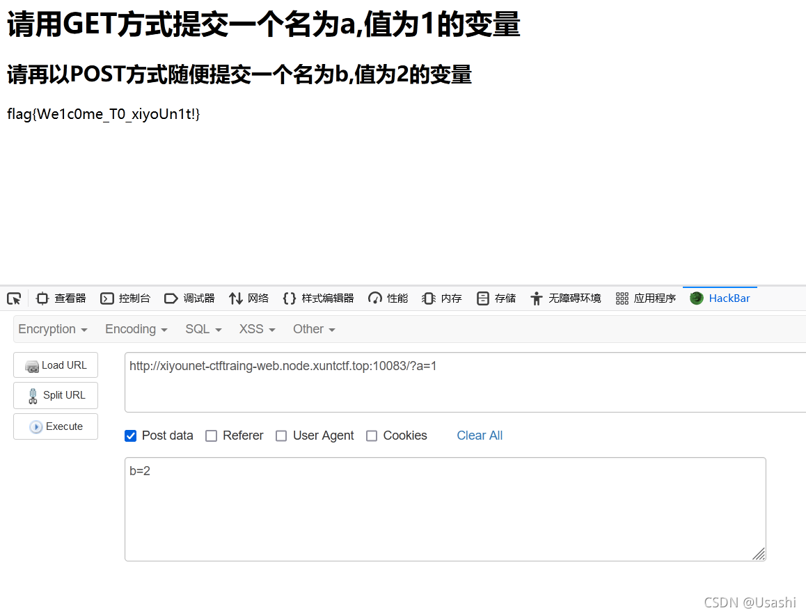Image resolution: width=806 pixels, height=615 pixels.
Task: Focus the URL input field with ?a=1
Action: click(465, 382)
